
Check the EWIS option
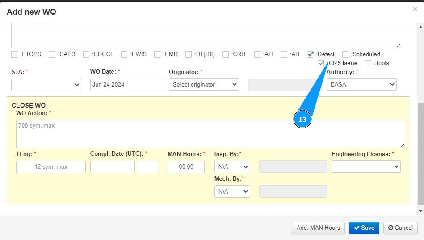[125, 54]
